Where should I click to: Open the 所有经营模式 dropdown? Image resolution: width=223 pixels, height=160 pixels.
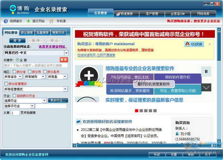click(x=65, y=89)
